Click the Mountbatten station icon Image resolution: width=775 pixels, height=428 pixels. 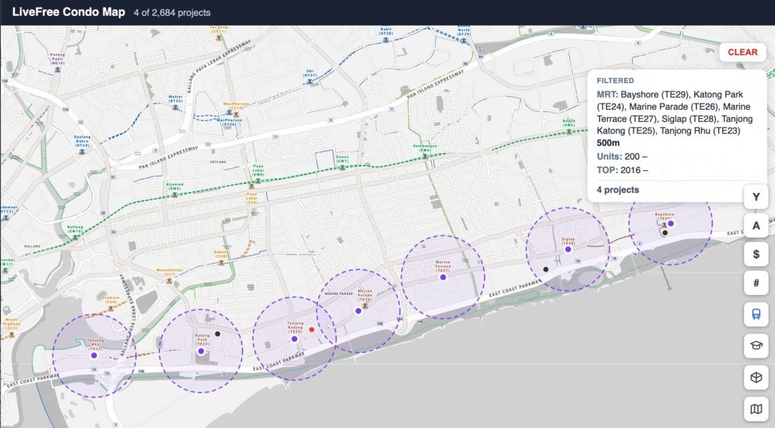pyautogui.click(x=170, y=281)
